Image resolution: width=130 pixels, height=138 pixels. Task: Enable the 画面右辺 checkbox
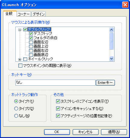[x=31, y=51]
